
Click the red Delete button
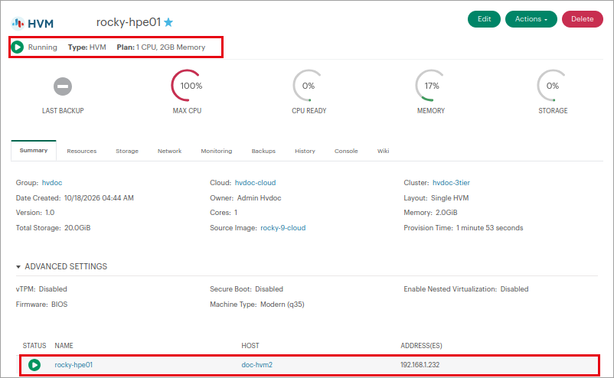[583, 19]
